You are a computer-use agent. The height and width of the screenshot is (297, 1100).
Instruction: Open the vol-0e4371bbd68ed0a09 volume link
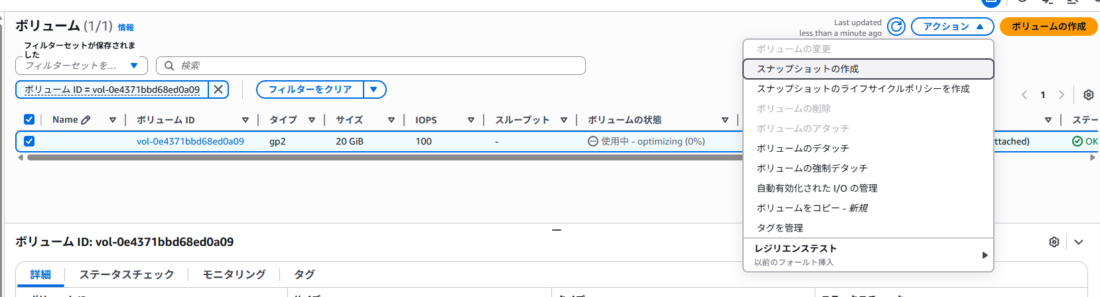point(190,141)
